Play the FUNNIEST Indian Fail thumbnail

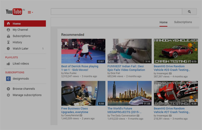[x=129, y=51]
